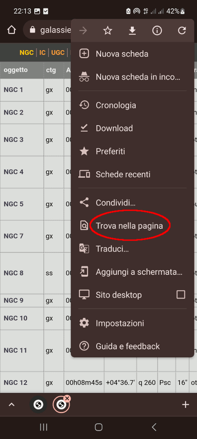Open new tab with plus icon
197x439 pixels.
pos(186,405)
